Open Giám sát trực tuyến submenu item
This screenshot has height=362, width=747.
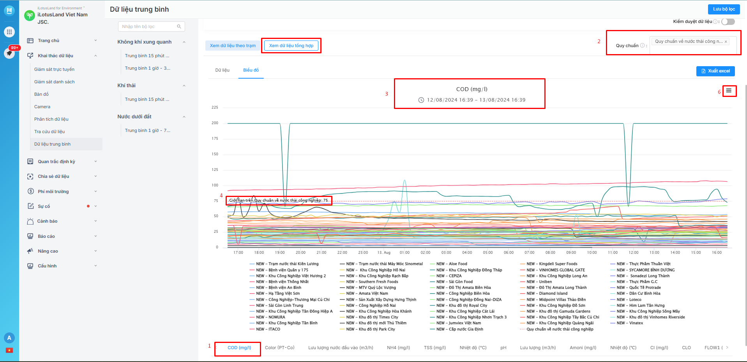coord(54,69)
